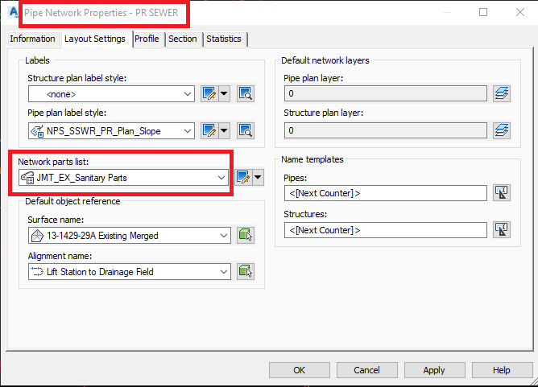538x387 pixels.
Task: Select the Layout Settings tab
Action: point(95,39)
